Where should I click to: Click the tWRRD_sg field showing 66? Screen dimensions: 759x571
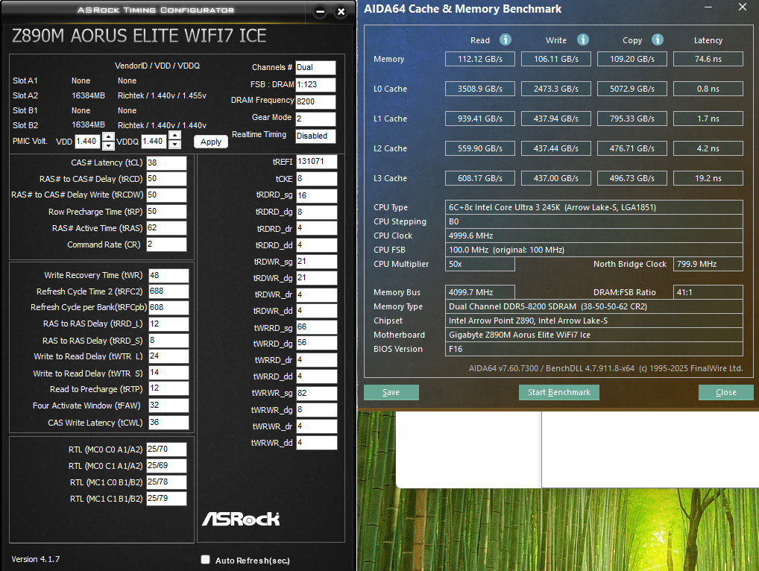[x=317, y=327]
